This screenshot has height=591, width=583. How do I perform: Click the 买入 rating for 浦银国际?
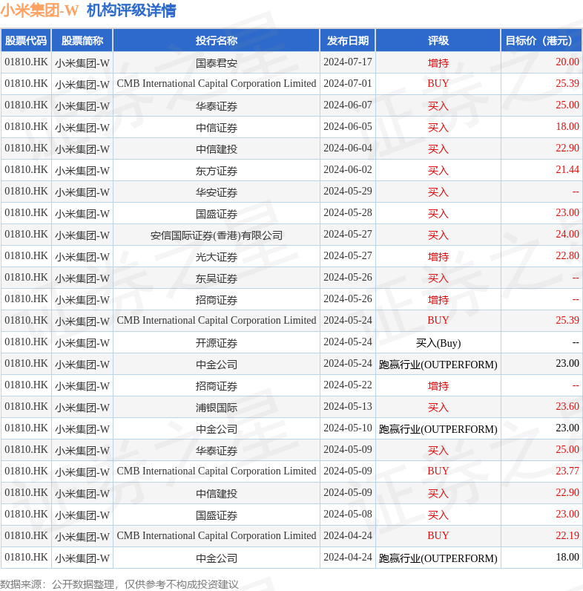[438, 407]
